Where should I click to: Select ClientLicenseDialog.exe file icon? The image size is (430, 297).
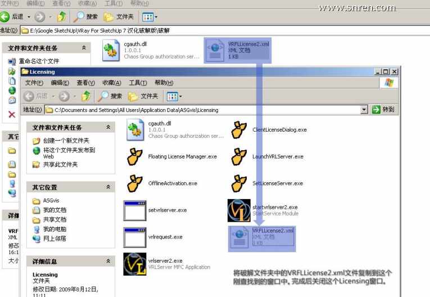point(239,129)
